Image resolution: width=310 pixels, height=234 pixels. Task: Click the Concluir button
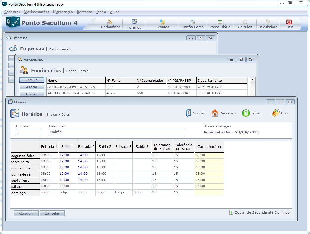(x=26, y=213)
